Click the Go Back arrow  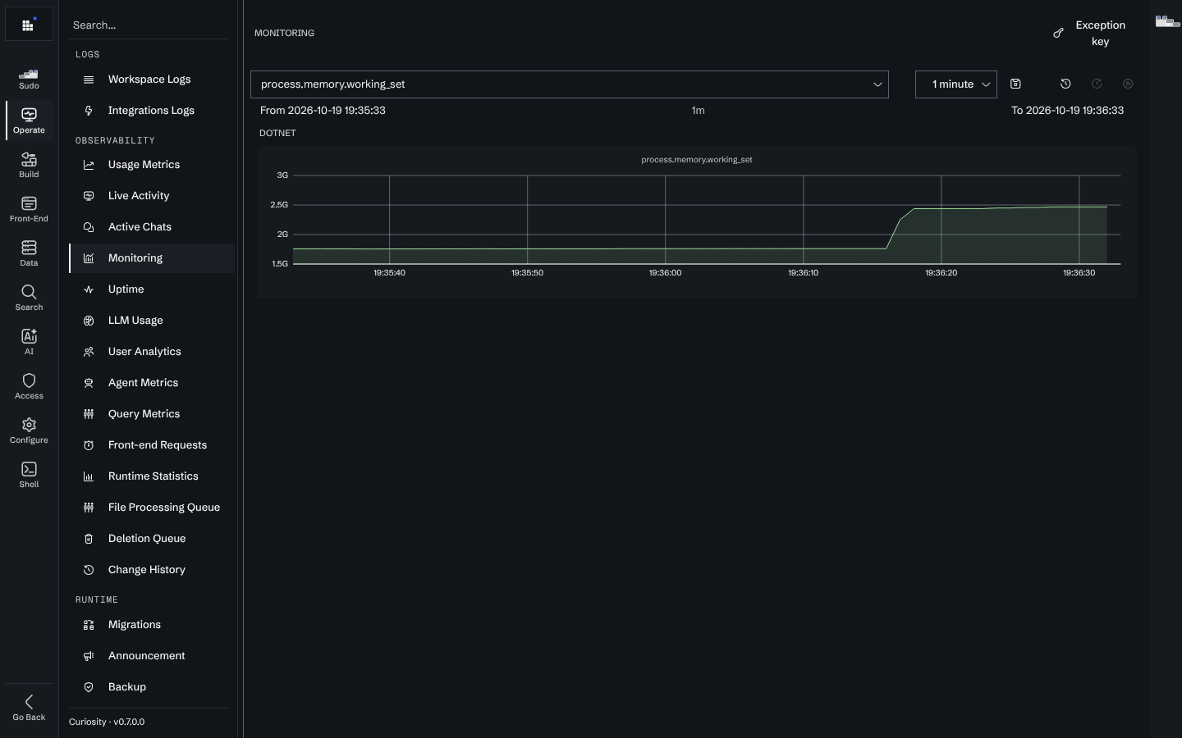(29, 708)
